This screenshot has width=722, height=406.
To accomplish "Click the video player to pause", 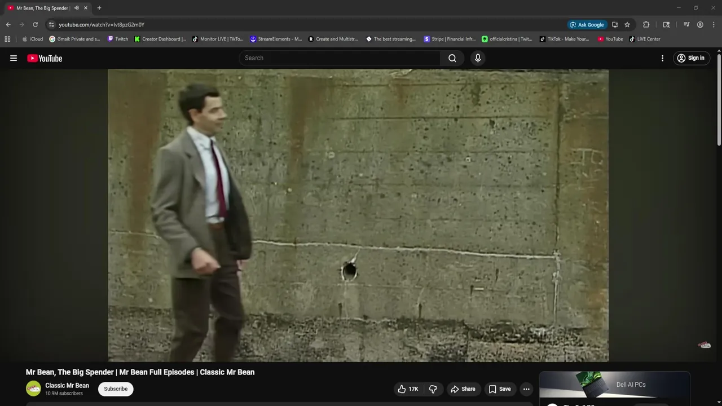I will point(358,215).
